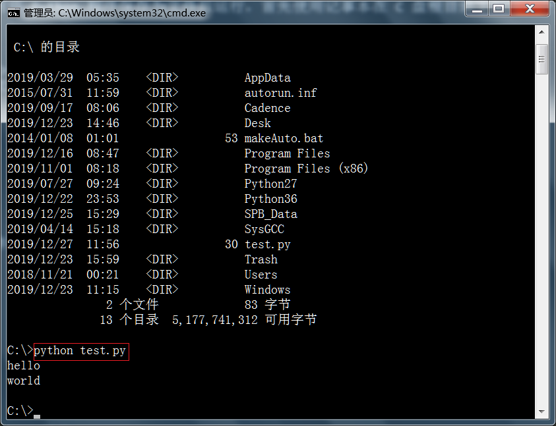Click the Python36 directory name
This screenshot has width=556, height=426.
point(270,199)
